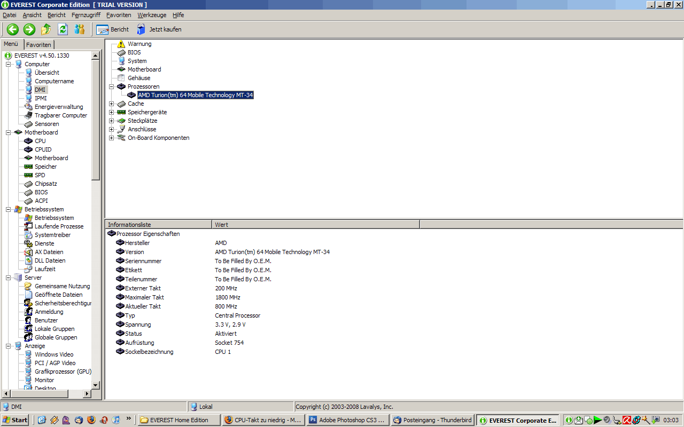Click the Windows Start button
Viewport: 684px width, 427px height.
[15, 420]
